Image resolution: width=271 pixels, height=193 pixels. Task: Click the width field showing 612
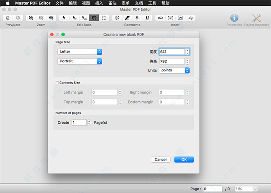172,52
